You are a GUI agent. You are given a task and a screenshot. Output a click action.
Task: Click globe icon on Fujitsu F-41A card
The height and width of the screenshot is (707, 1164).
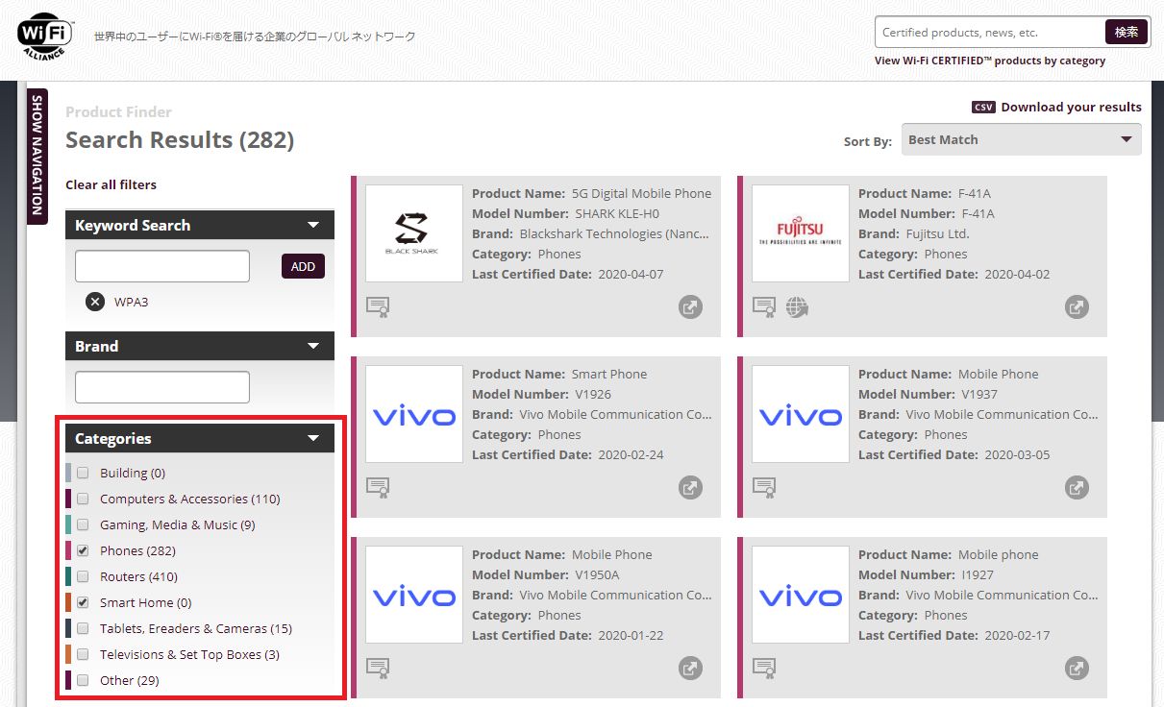[797, 307]
